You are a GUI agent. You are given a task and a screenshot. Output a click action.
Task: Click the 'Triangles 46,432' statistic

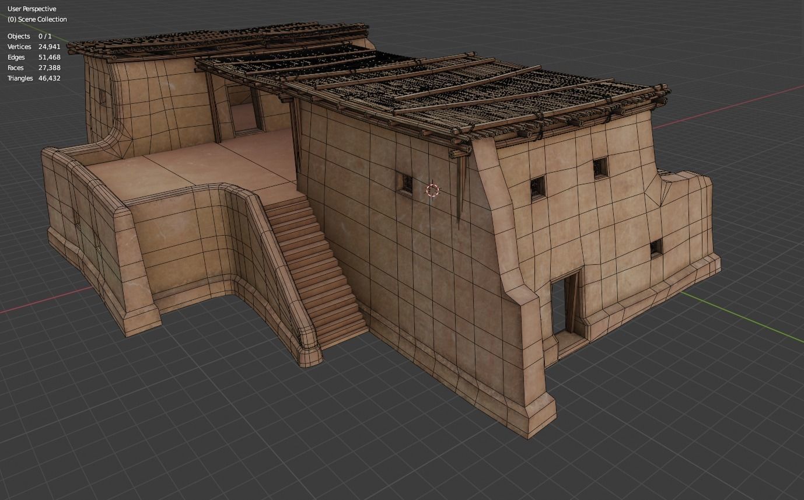click(34, 78)
